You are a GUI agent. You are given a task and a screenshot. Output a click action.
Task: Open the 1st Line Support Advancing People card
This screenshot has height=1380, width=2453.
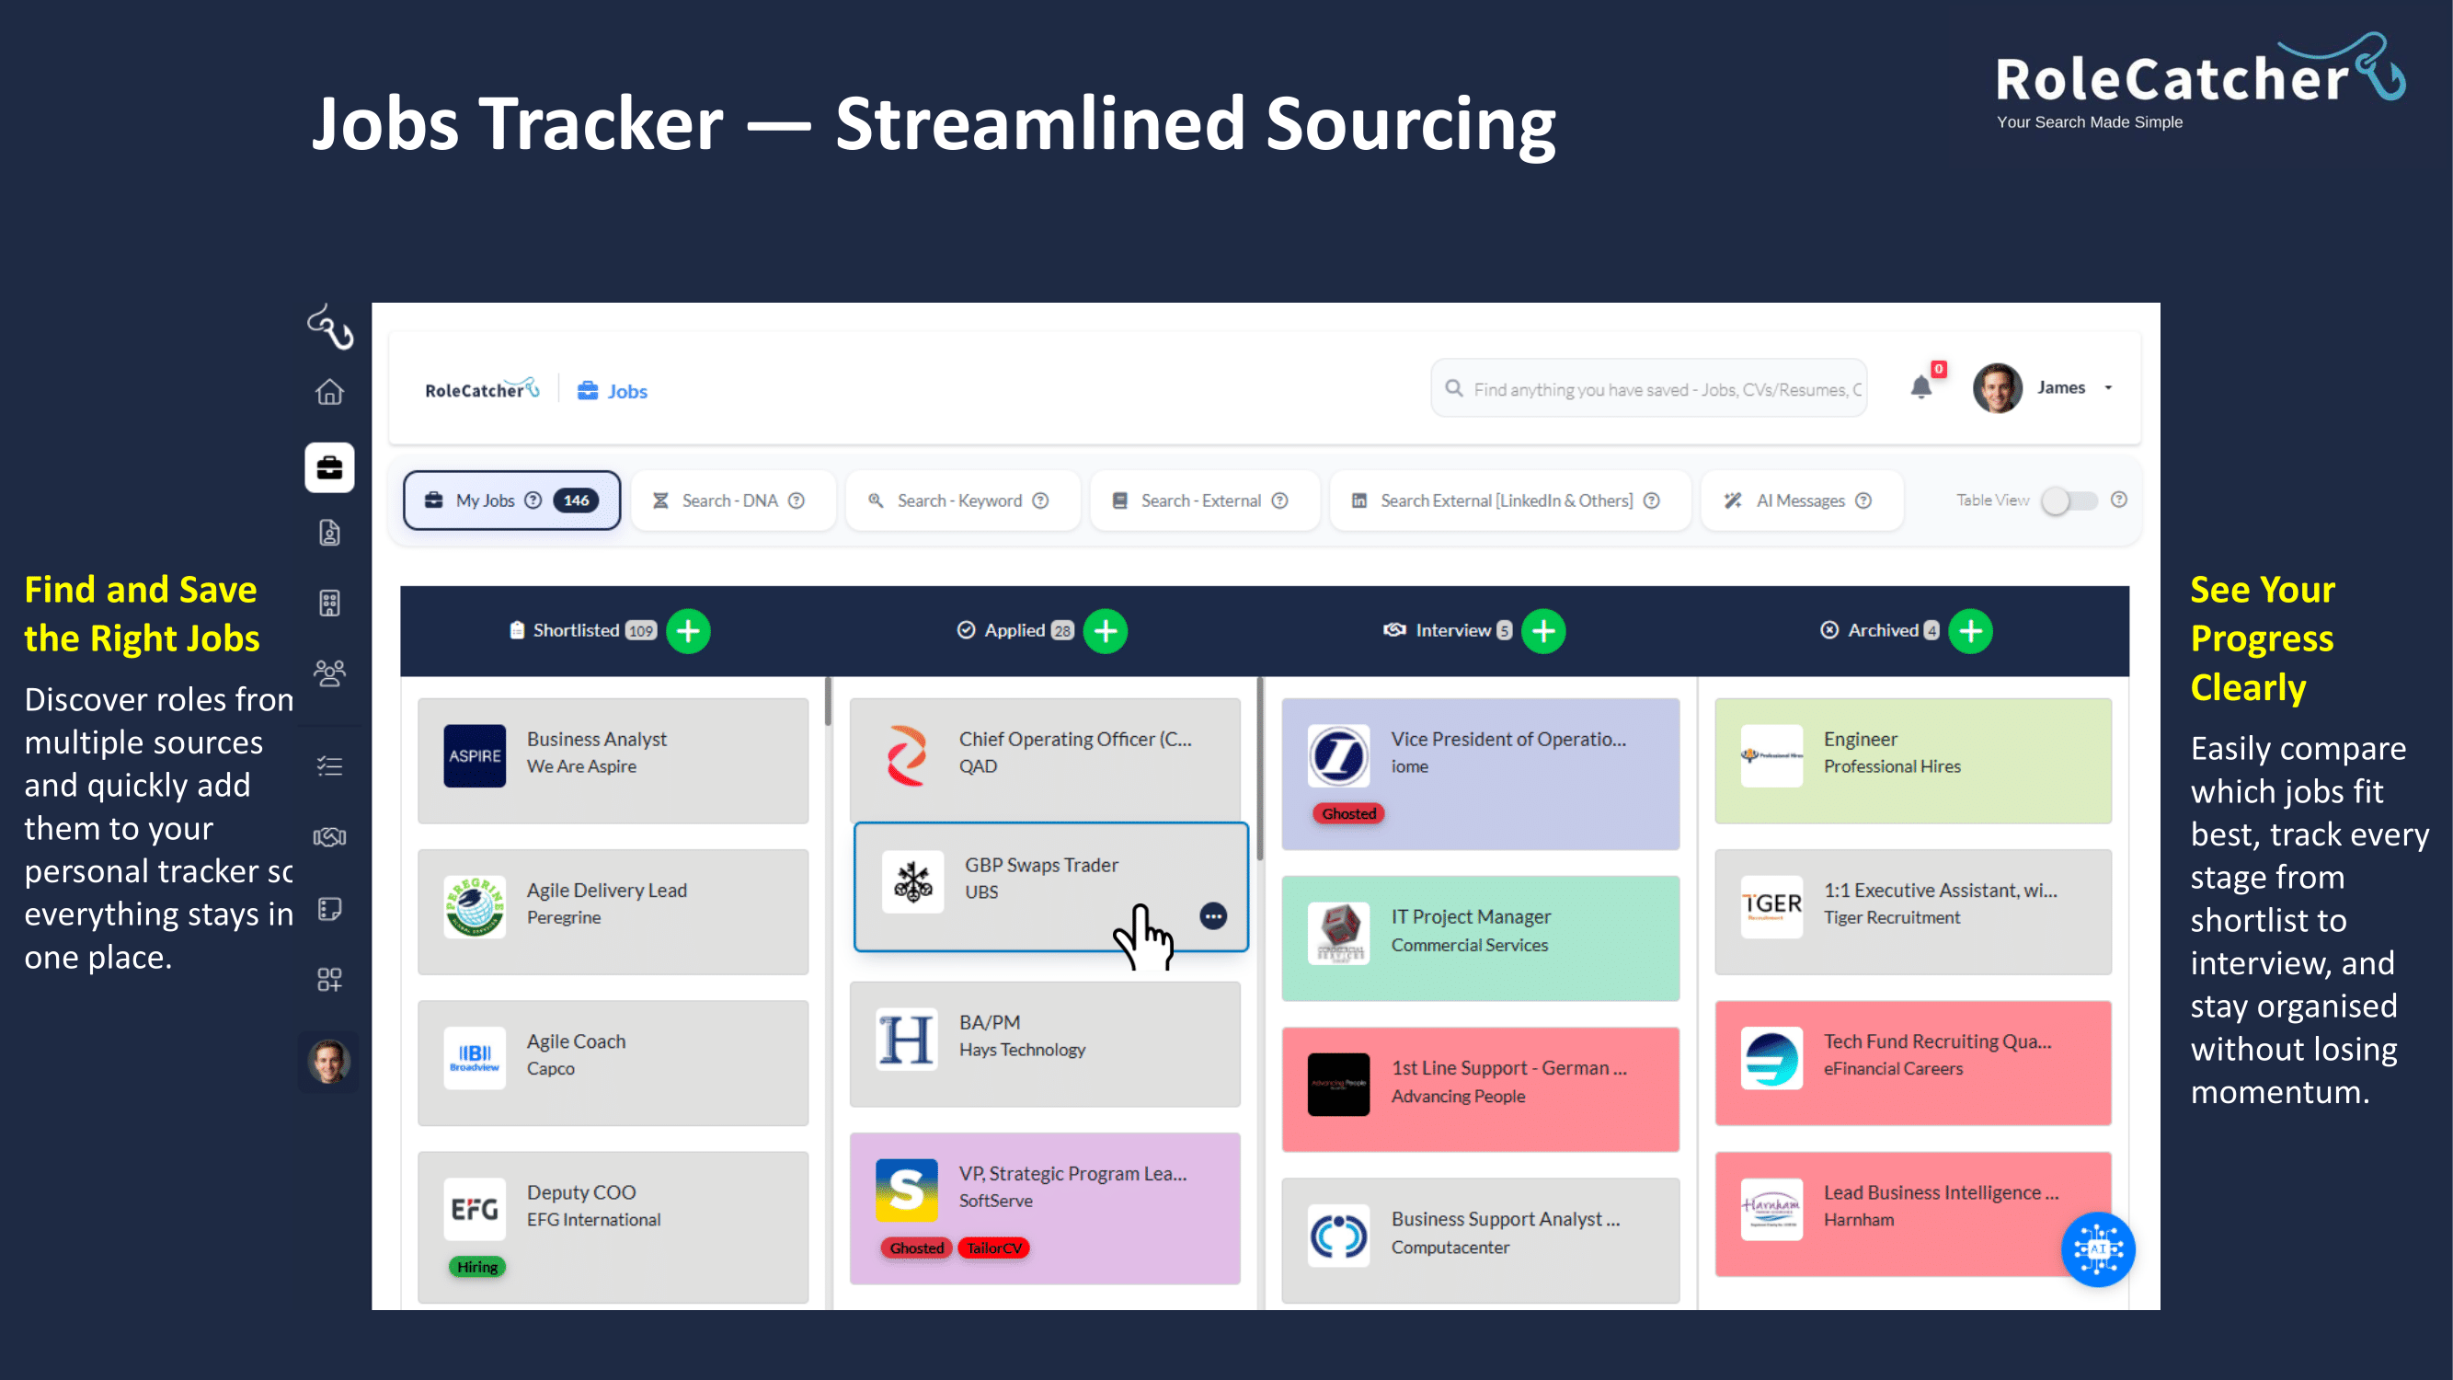pyautogui.click(x=1481, y=1088)
